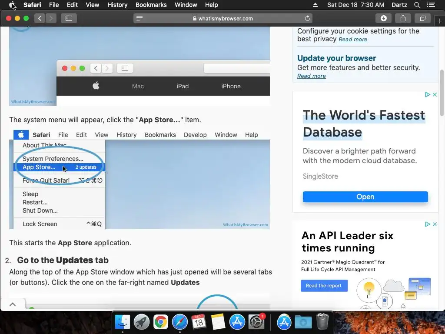Screen dimensions: 445x334
Task: Click Read more under Update your browser
Action: coord(311,76)
